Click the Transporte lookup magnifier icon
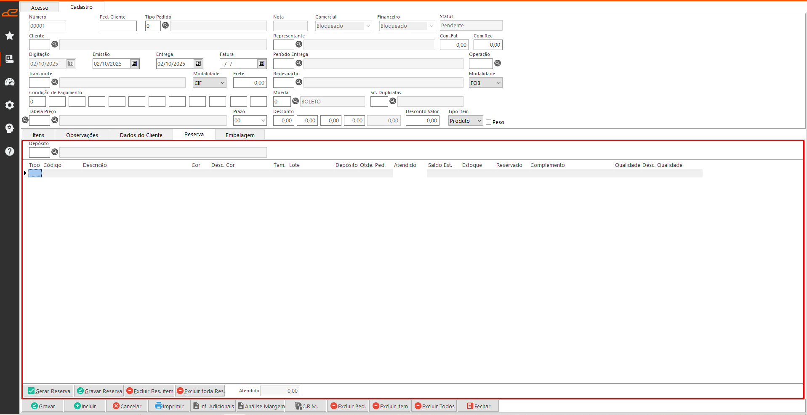The image size is (807, 415). tap(55, 82)
